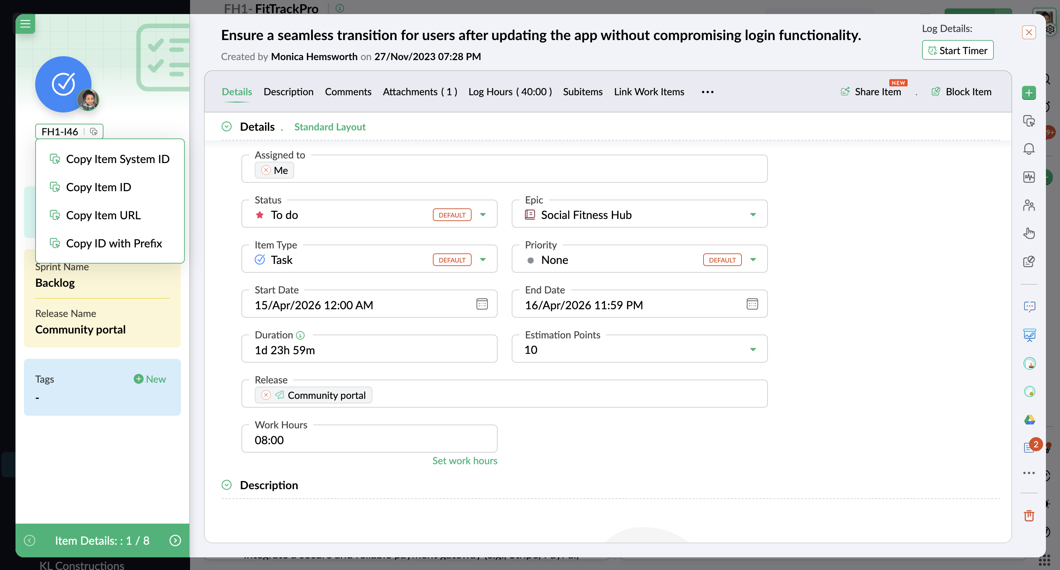Screen dimensions: 1060x570
Task: Select Copy Item URL menu entry
Action: 103,215
